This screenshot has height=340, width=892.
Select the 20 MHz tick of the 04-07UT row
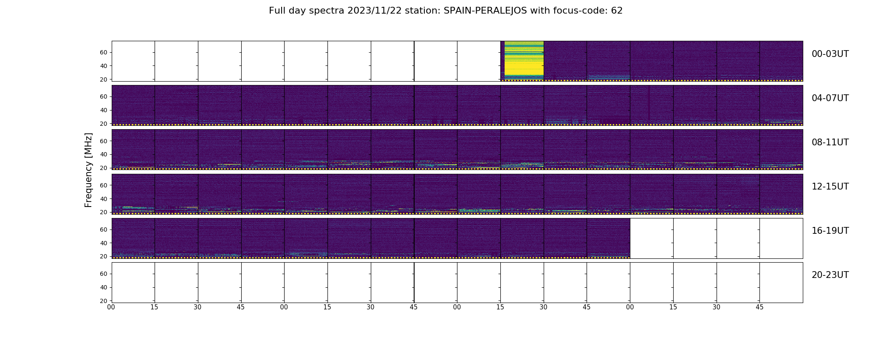[x=104, y=124]
